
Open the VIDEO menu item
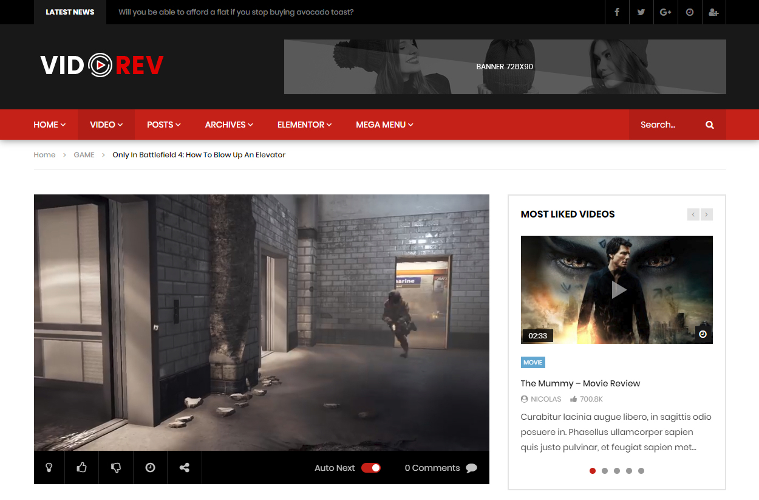[x=106, y=125]
